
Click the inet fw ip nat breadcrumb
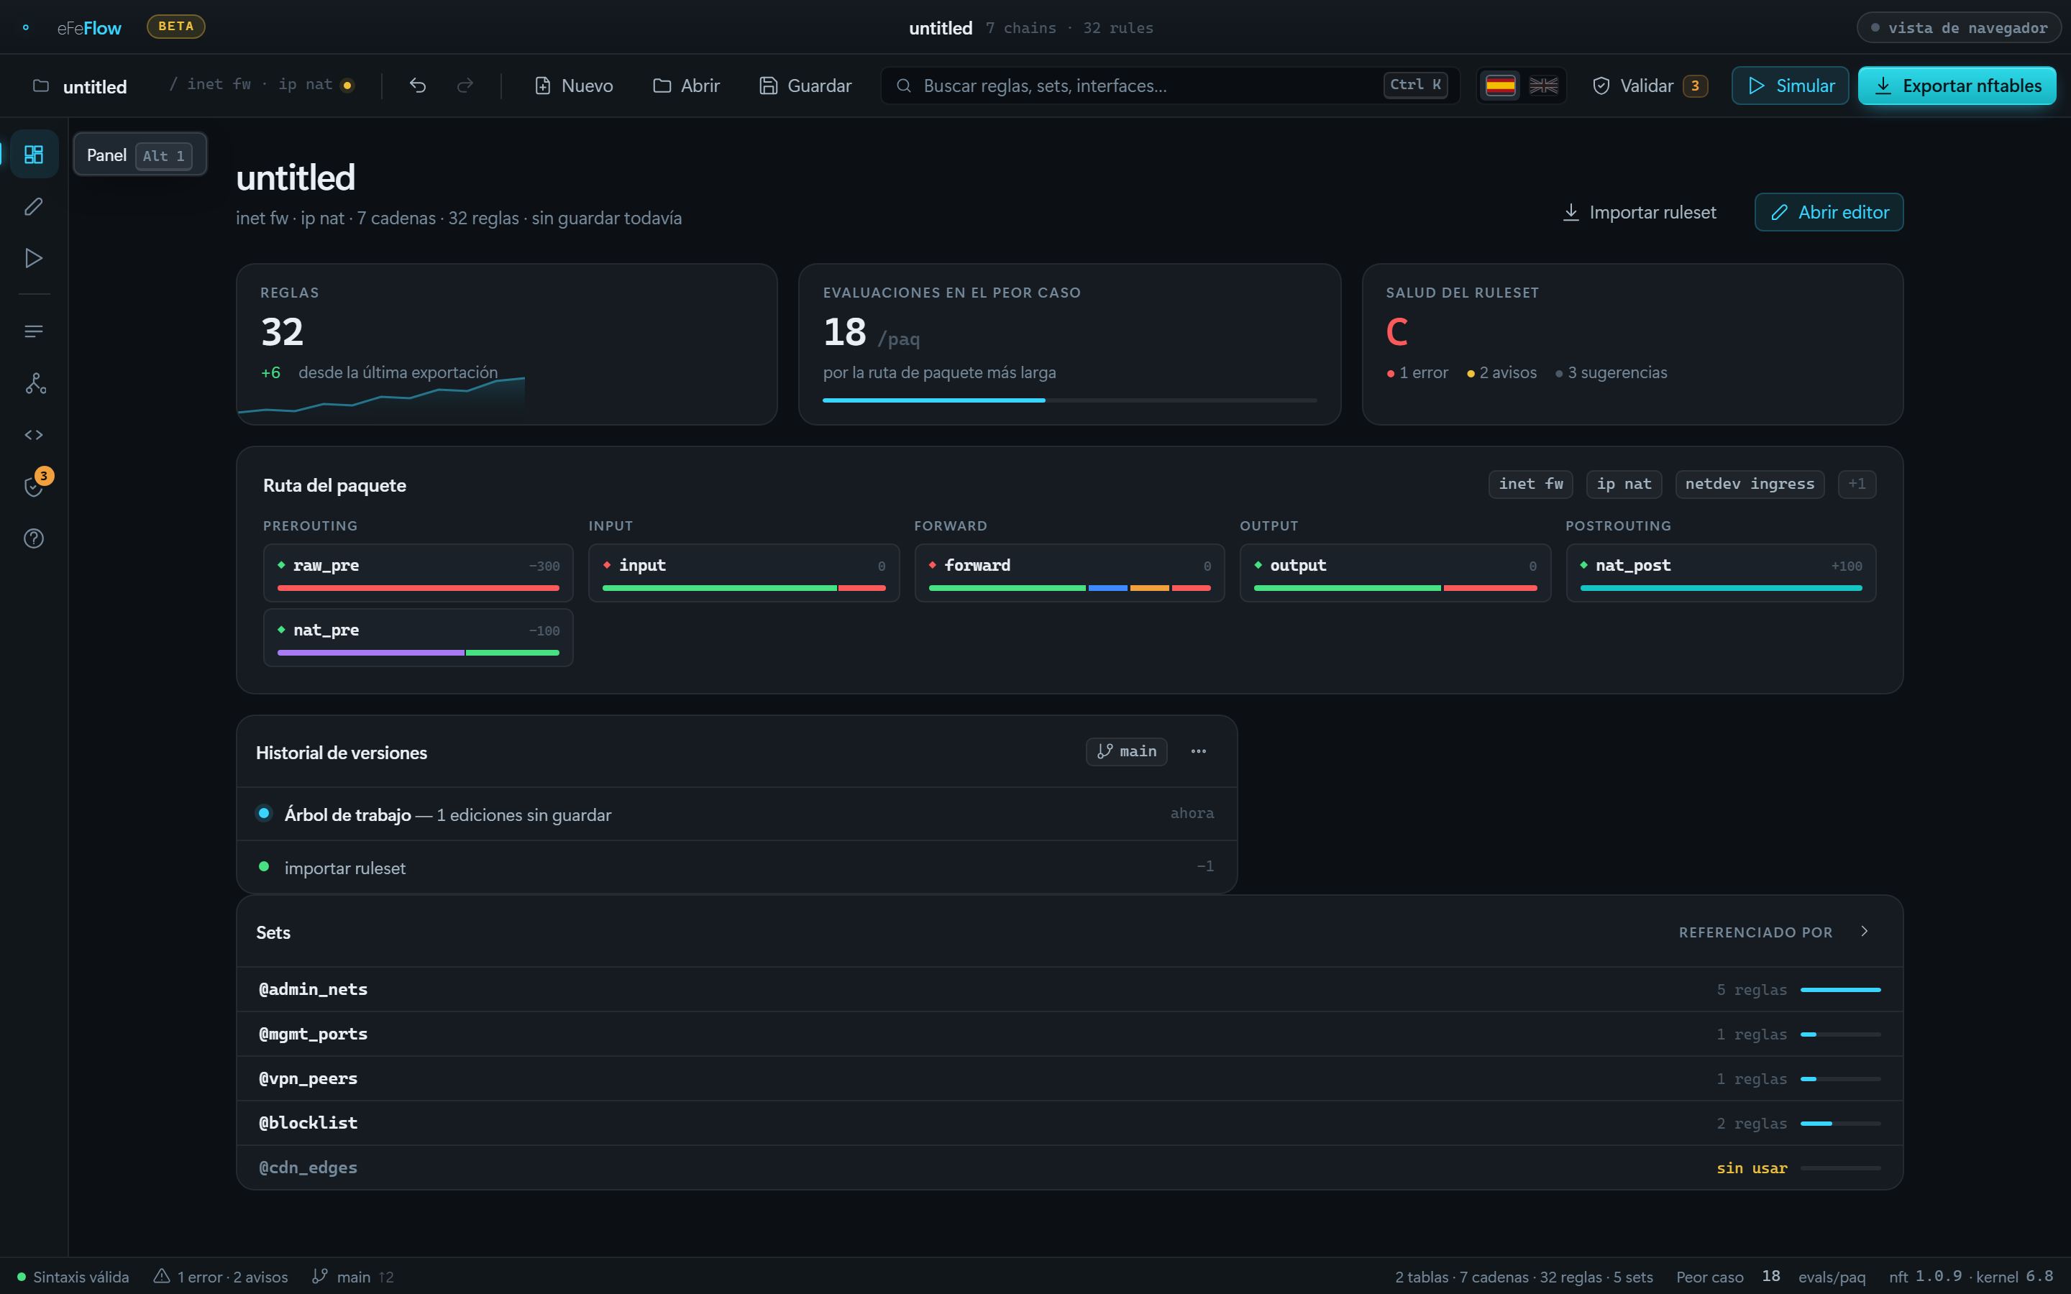(260, 85)
